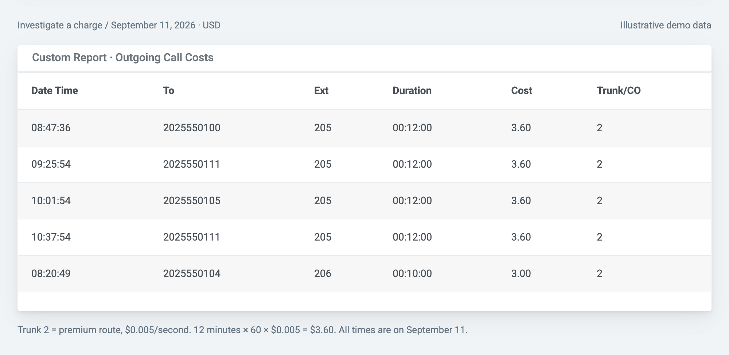
Task: Select the Ext column header
Action: click(321, 90)
